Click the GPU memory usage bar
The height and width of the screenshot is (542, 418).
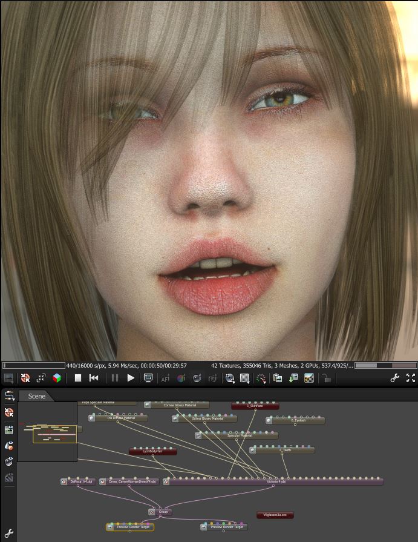click(x=386, y=365)
